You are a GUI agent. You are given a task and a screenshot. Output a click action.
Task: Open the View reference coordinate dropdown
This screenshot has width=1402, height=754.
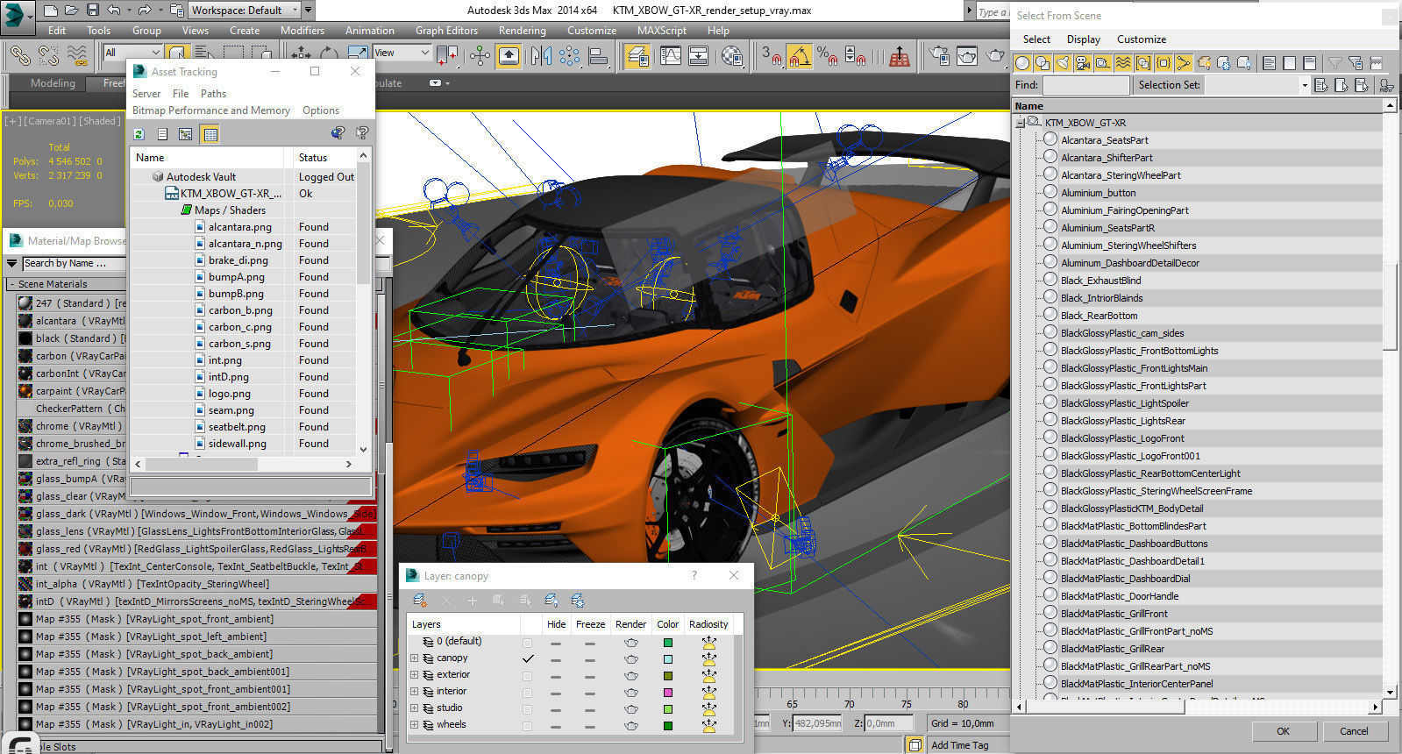click(402, 53)
